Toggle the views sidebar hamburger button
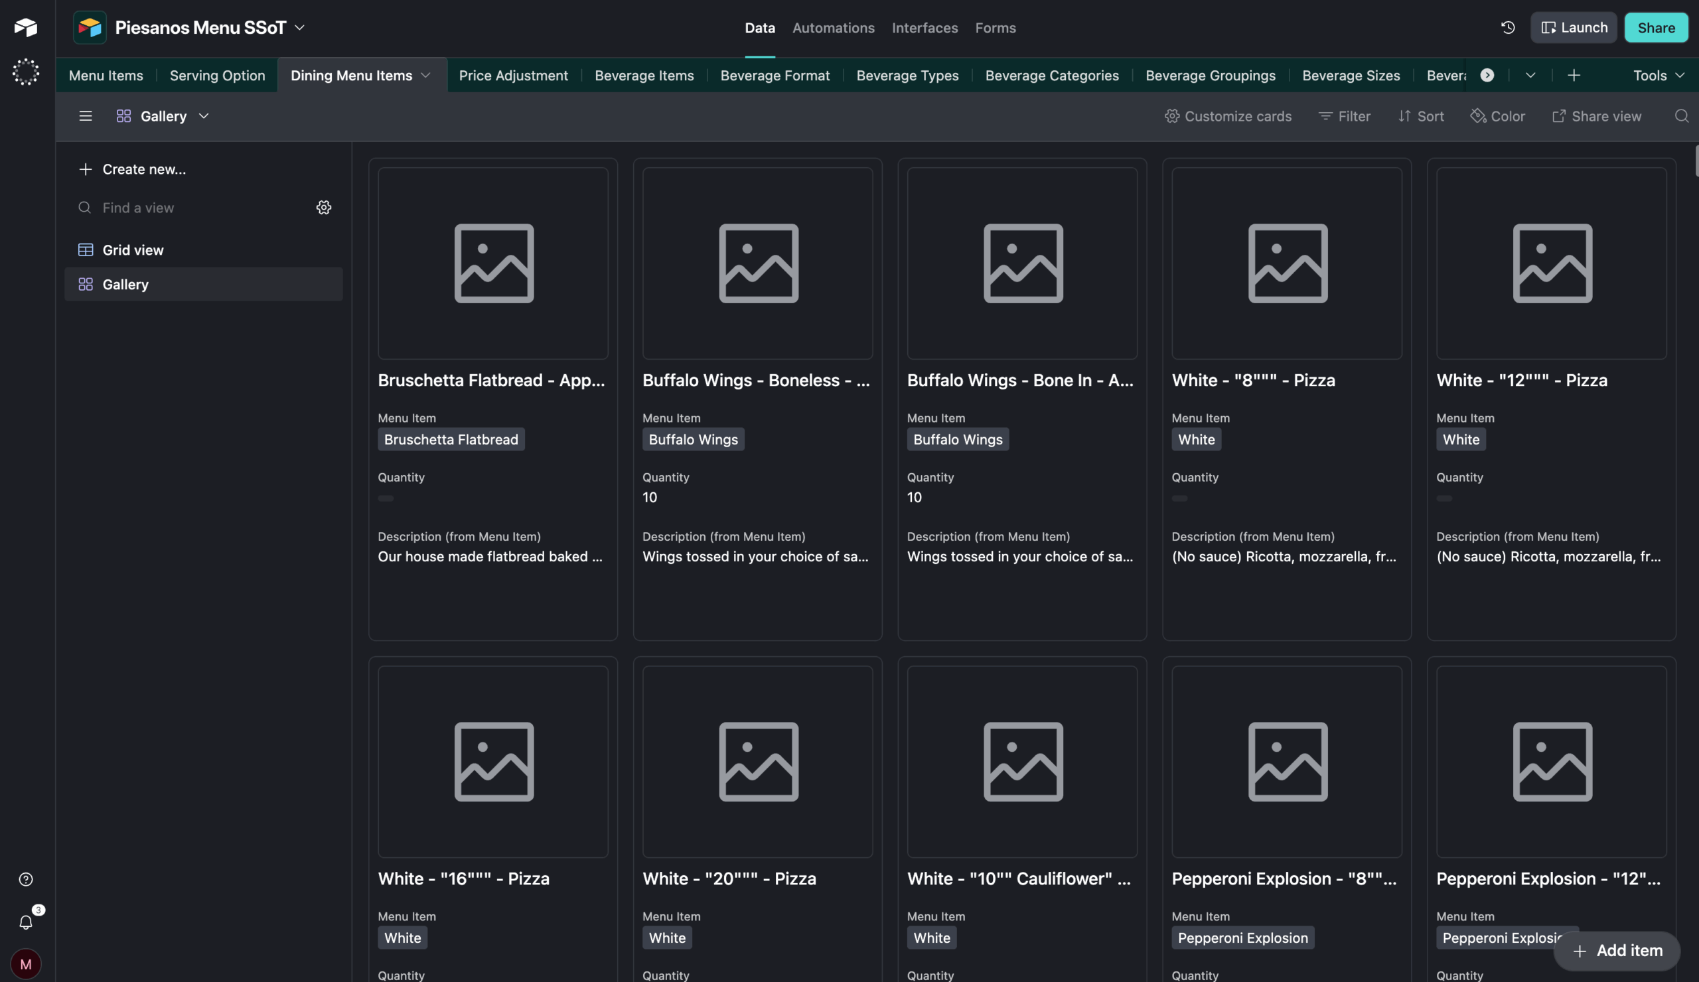 (x=86, y=116)
